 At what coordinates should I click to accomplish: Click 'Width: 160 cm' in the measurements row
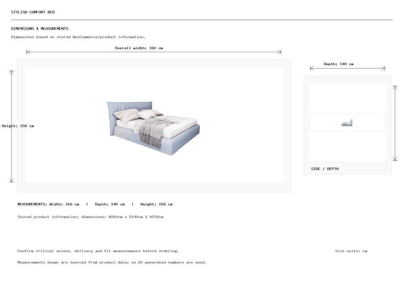[64, 204]
